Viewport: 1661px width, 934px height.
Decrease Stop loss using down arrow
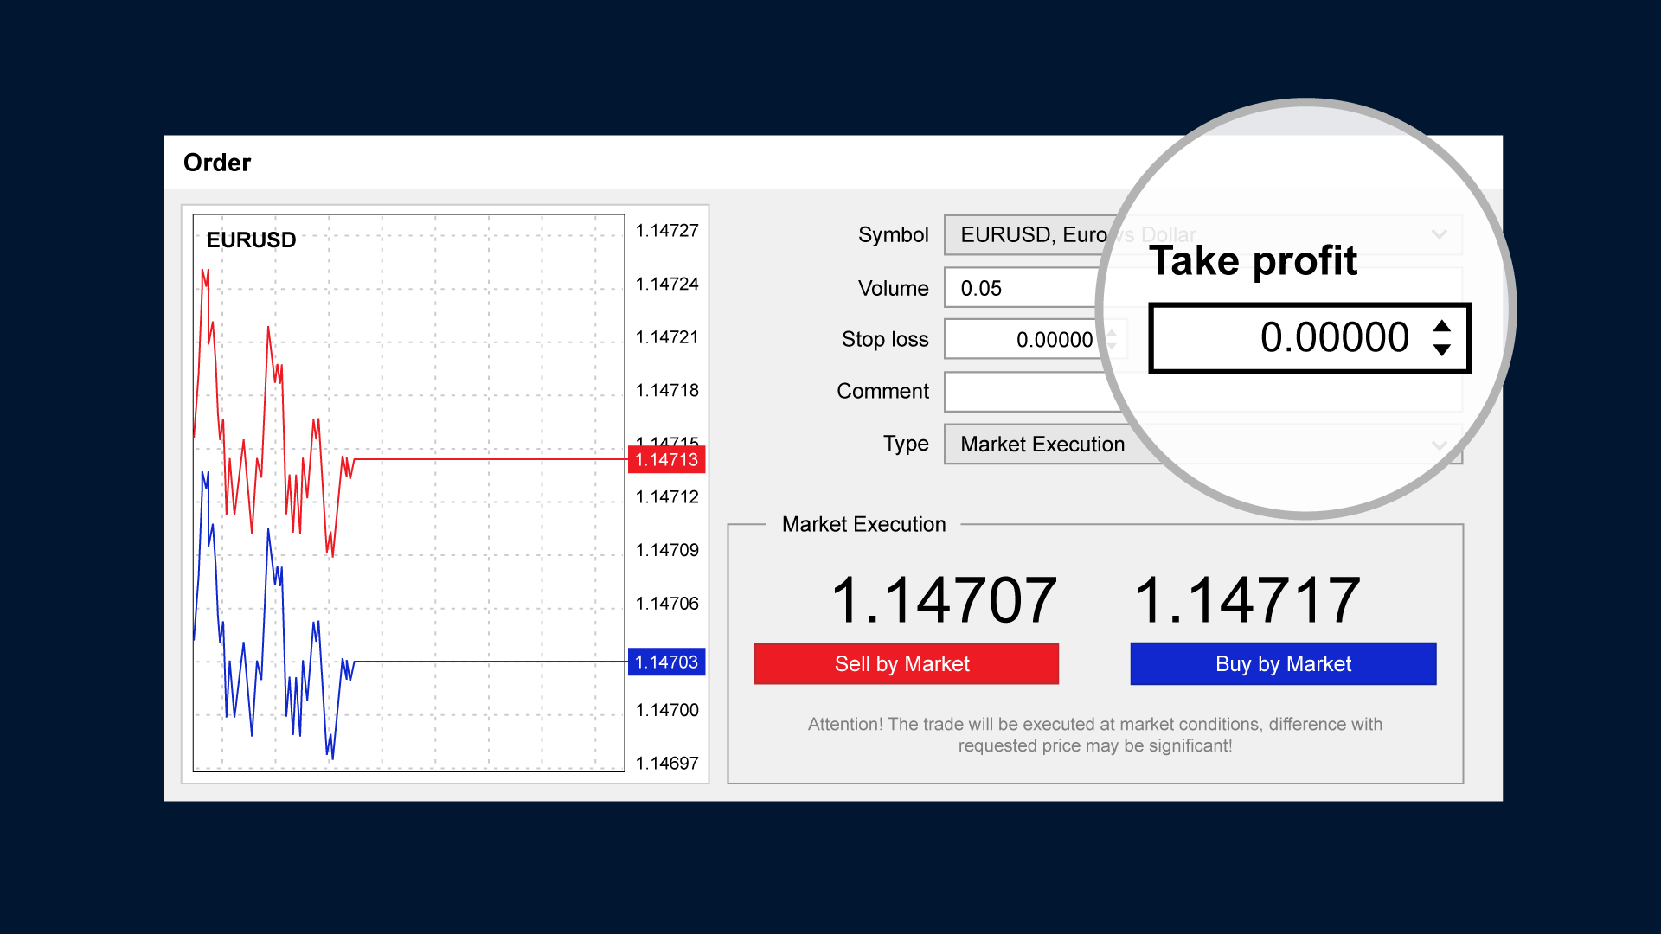1112,347
